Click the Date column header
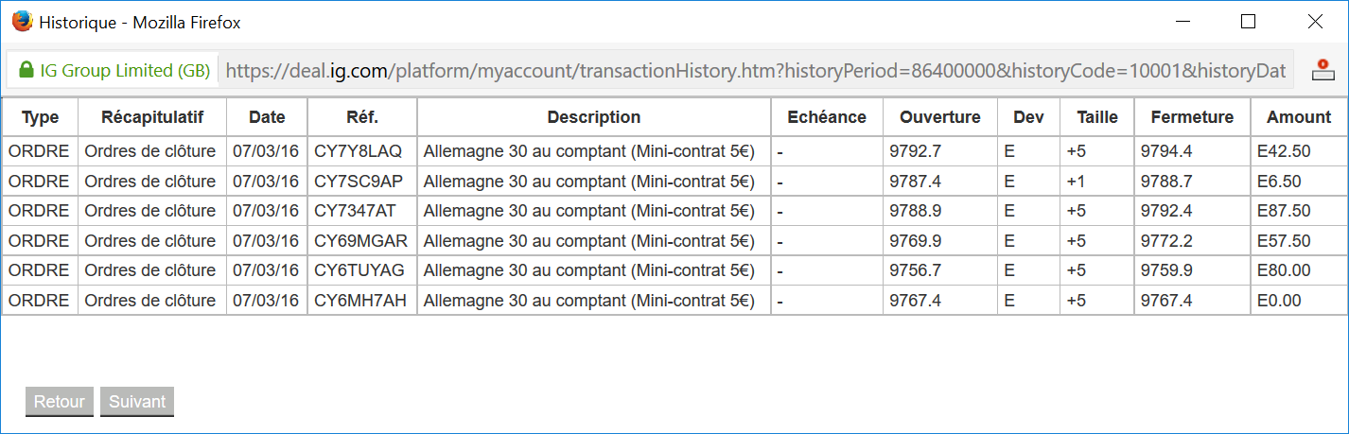Screen dimensions: 1349x434 pos(267,117)
